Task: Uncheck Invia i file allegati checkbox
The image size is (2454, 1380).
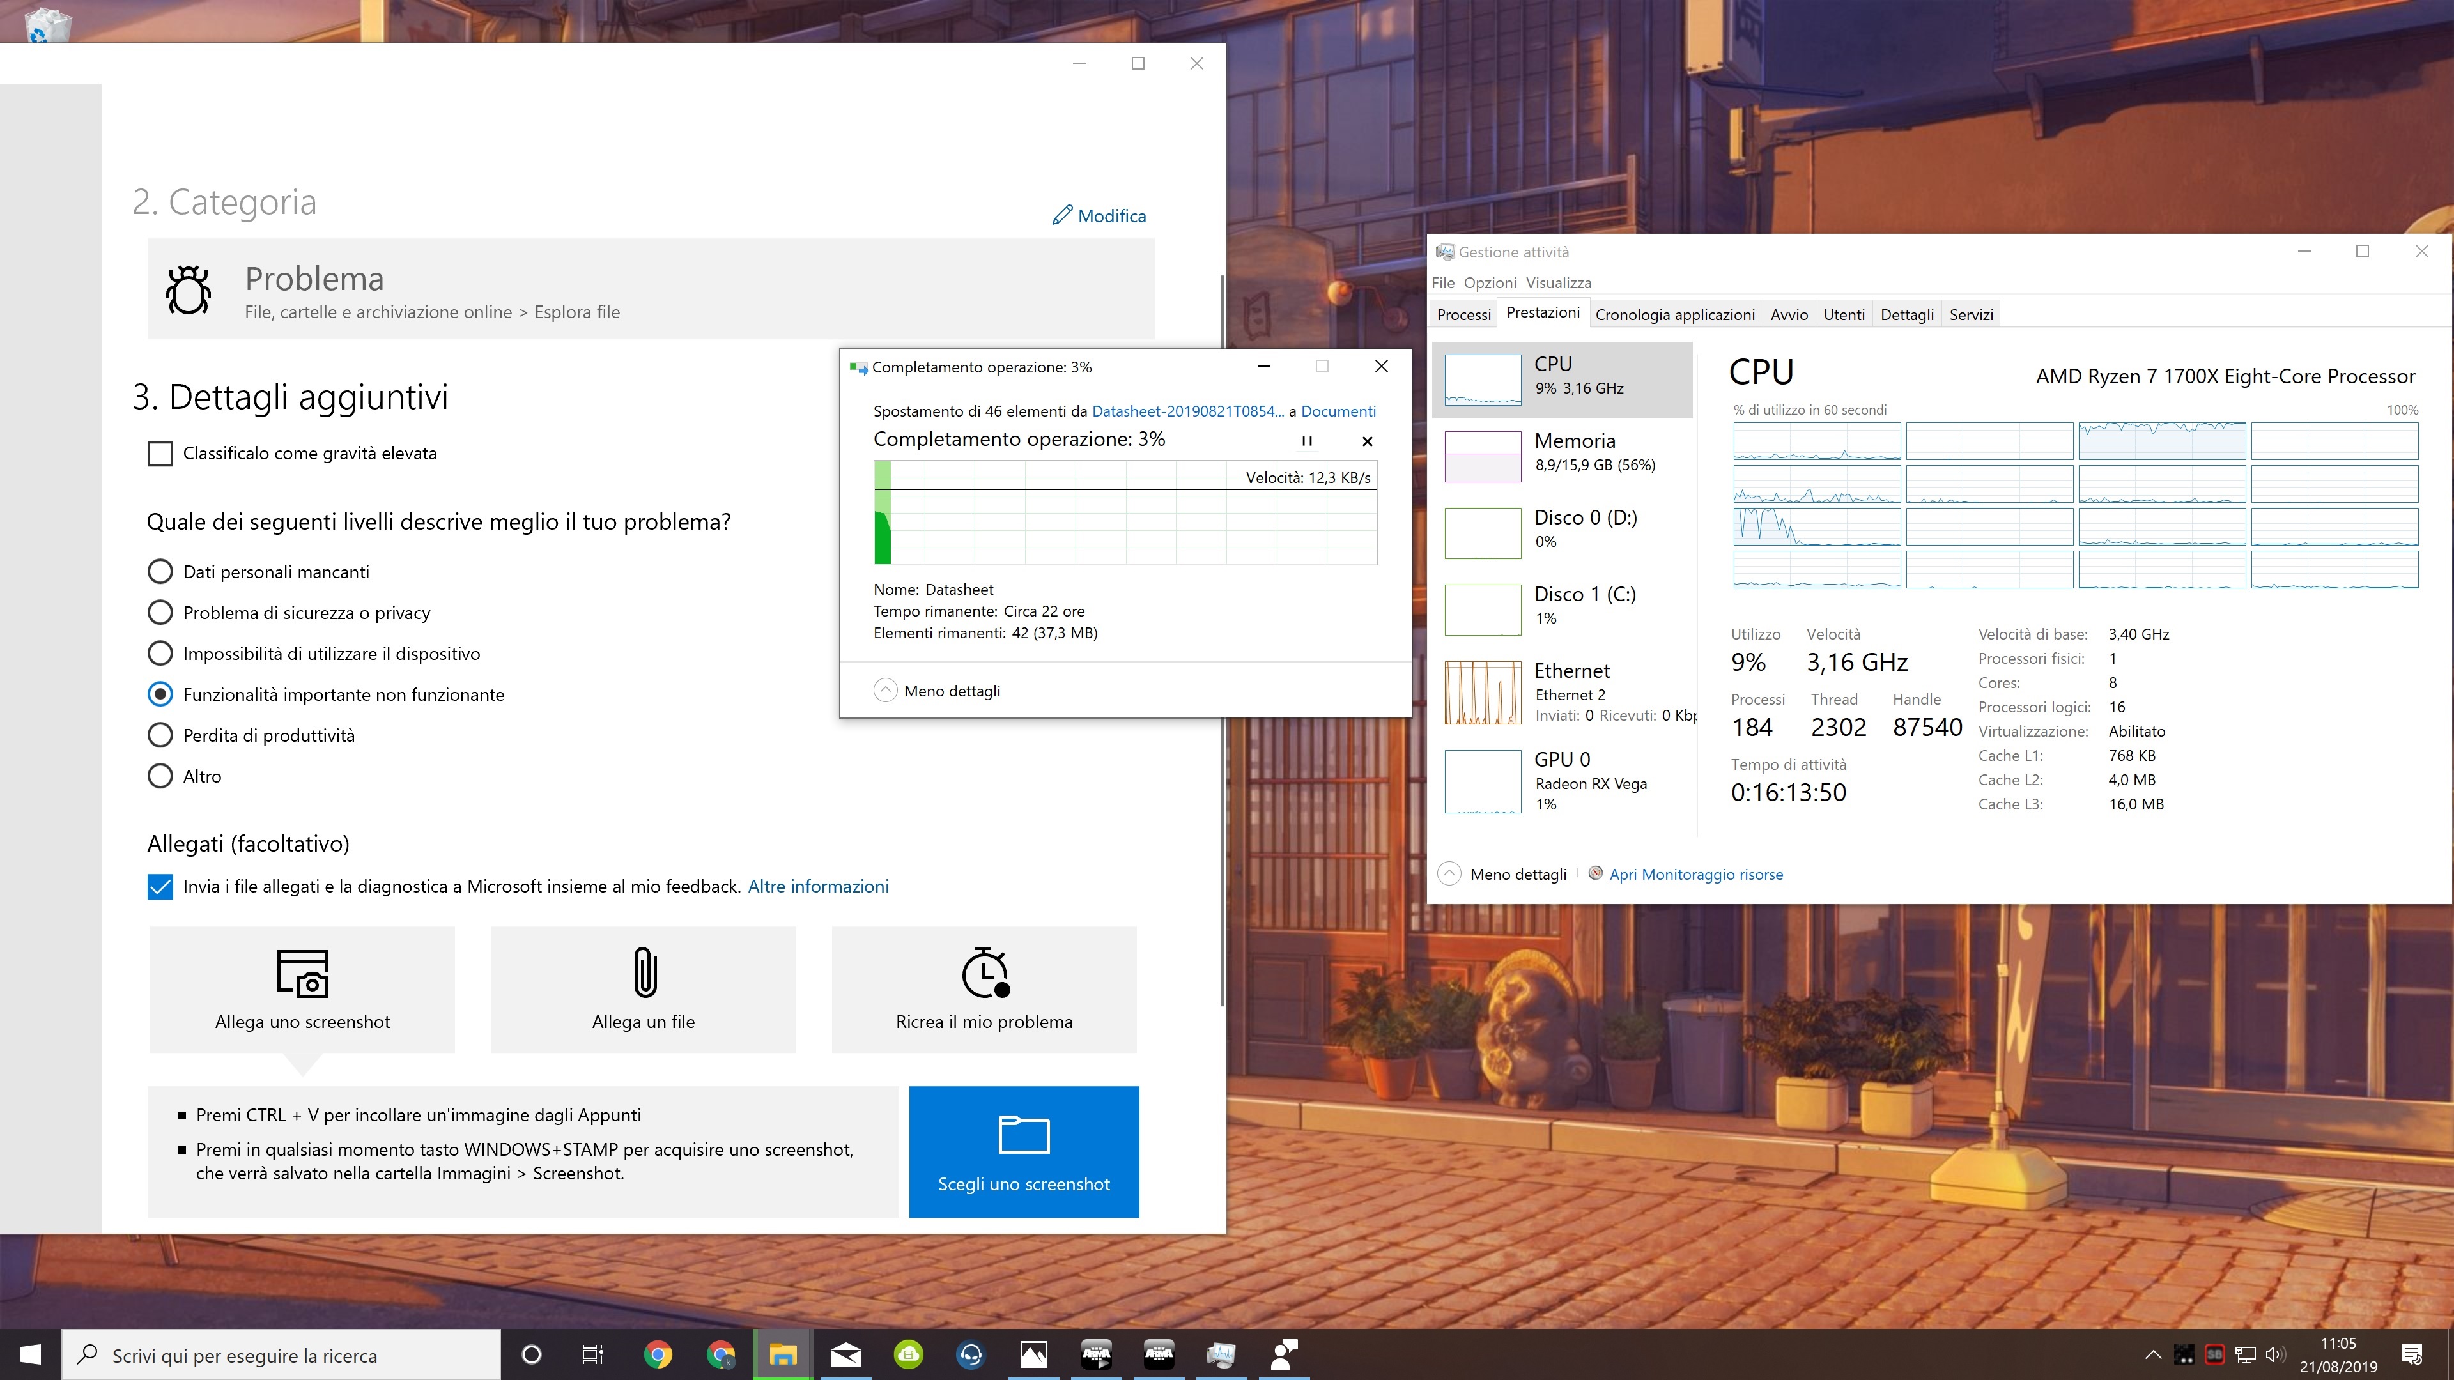Action: pyautogui.click(x=160, y=887)
